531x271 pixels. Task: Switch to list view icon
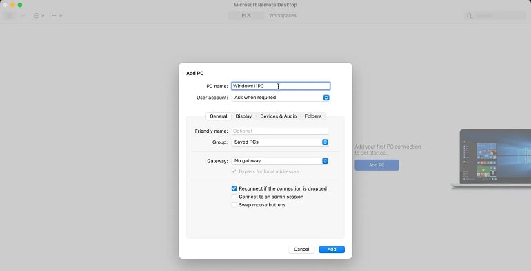click(23, 16)
